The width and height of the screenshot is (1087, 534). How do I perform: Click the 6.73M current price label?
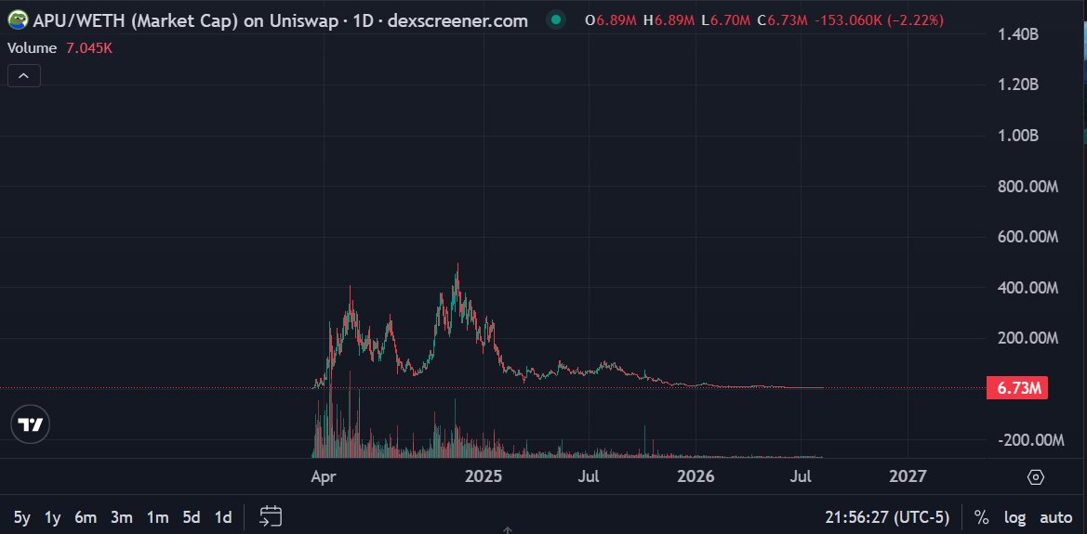click(x=1017, y=388)
